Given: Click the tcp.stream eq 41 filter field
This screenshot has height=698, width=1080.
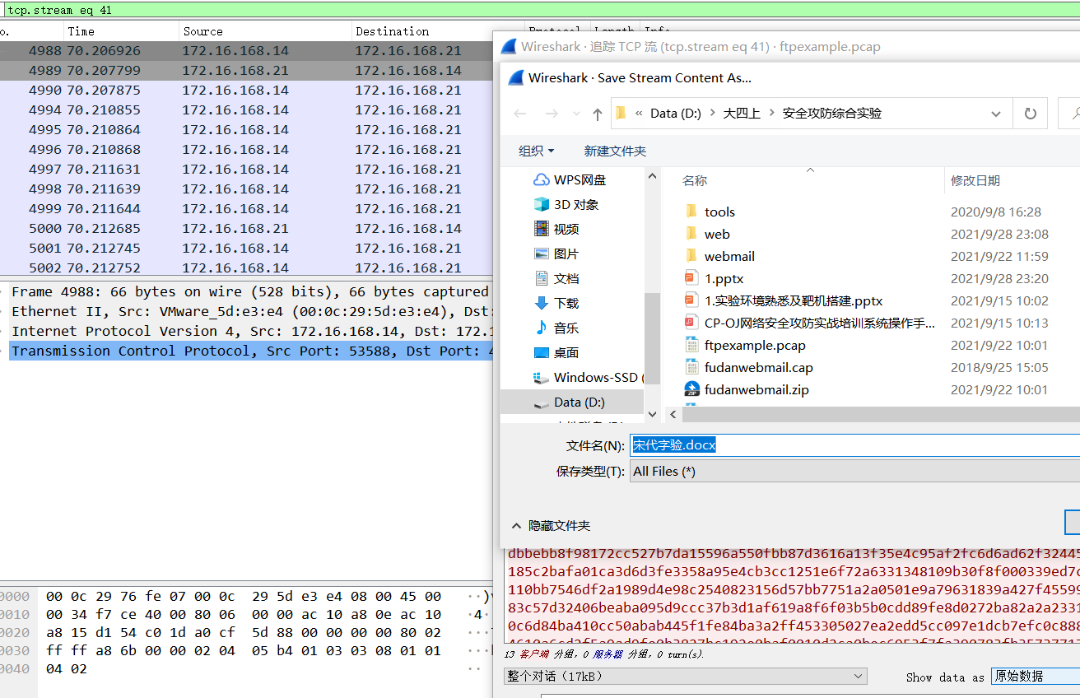Looking at the screenshot, I should [x=540, y=10].
